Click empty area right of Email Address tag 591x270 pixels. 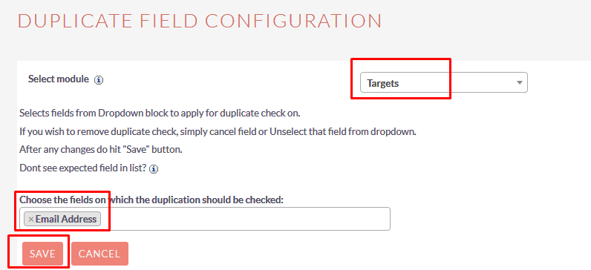(245, 219)
